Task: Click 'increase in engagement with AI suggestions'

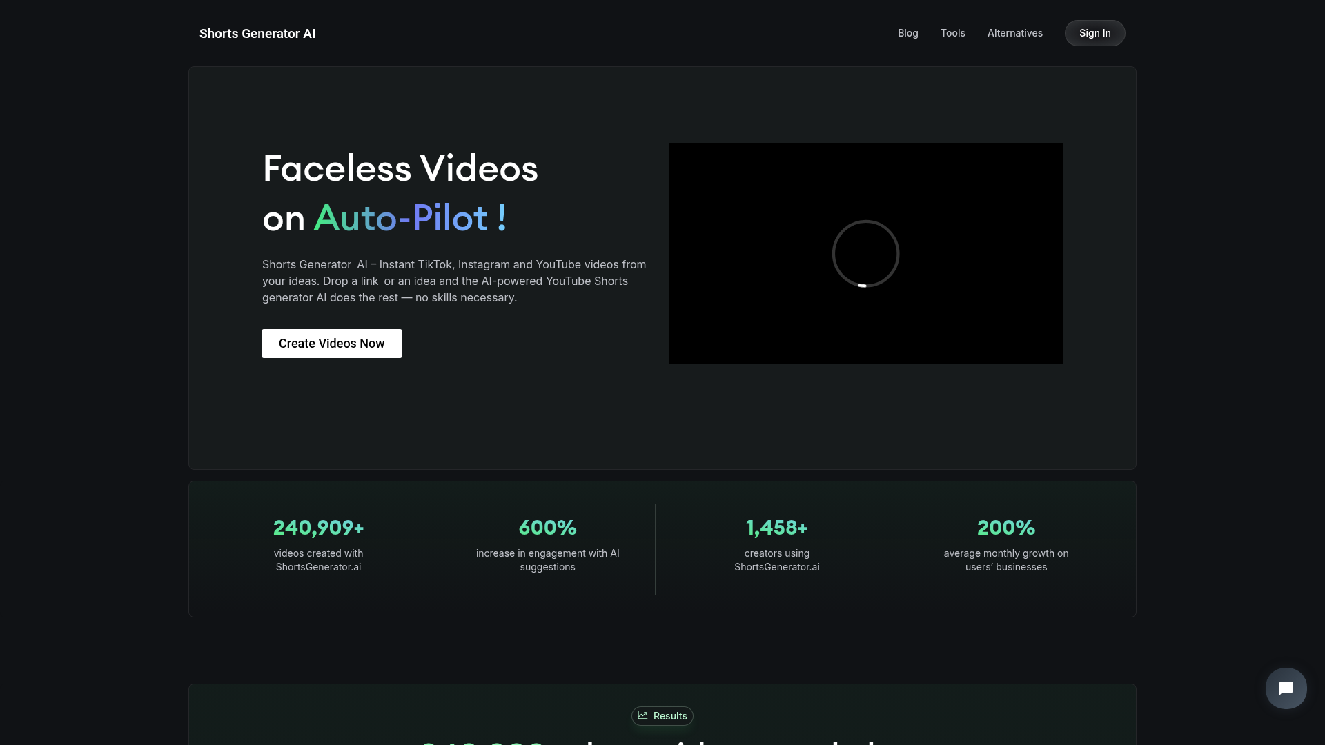Action: (x=547, y=560)
